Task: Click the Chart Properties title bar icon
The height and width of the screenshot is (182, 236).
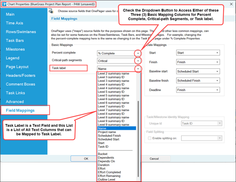Action: coord(4,4)
